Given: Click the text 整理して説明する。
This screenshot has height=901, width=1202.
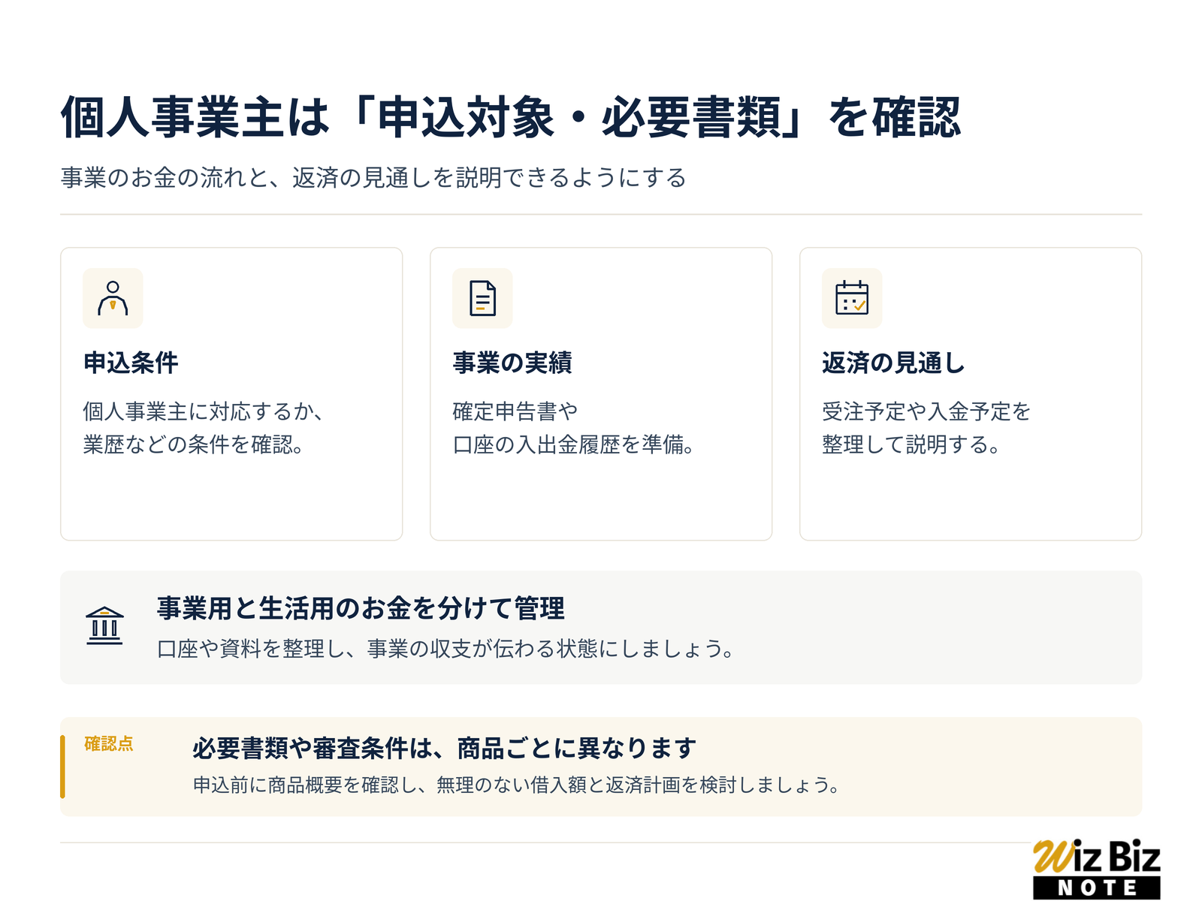Looking at the screenshot, I should (x=911, y=444).
